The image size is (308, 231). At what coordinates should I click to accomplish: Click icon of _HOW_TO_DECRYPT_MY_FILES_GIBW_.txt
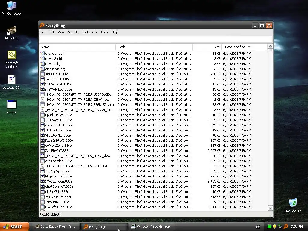tap(42, 99)
